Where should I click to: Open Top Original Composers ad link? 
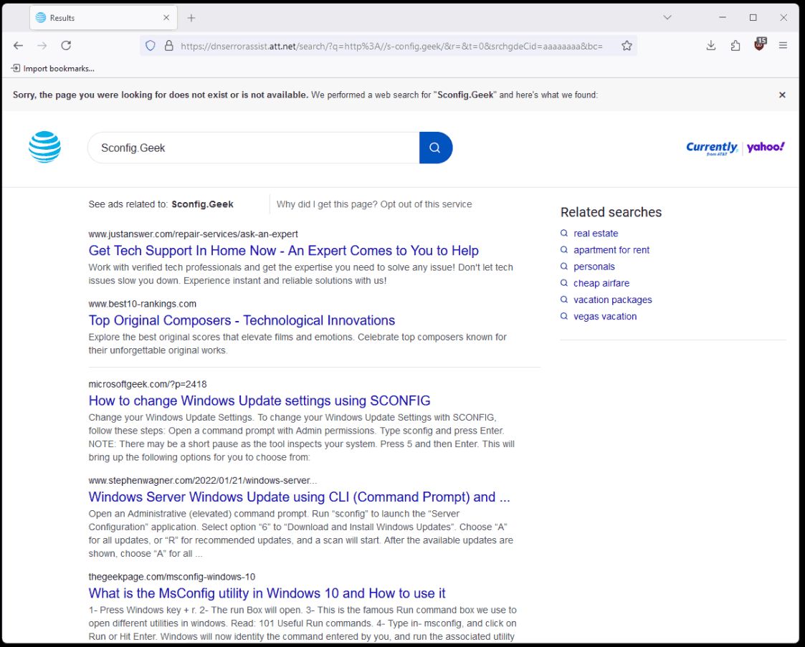pos(242,320)
